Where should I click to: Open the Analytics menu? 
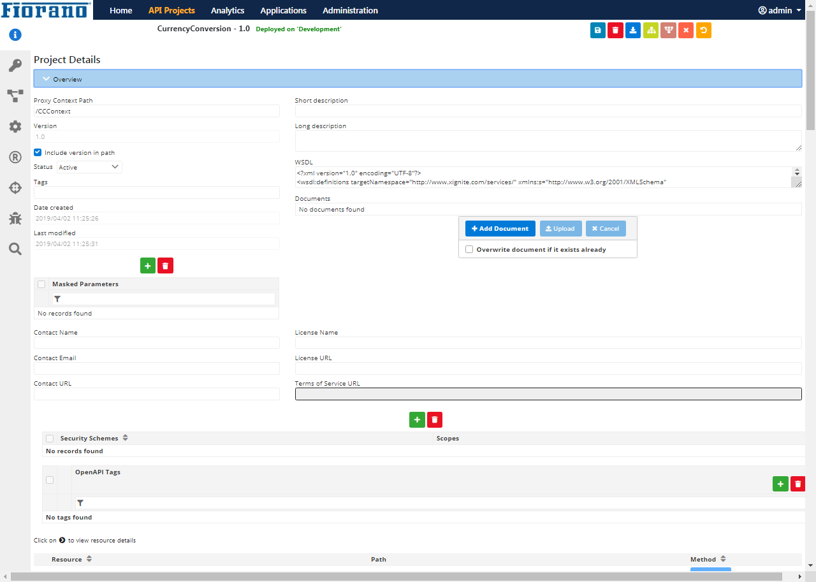pos(228,10)
